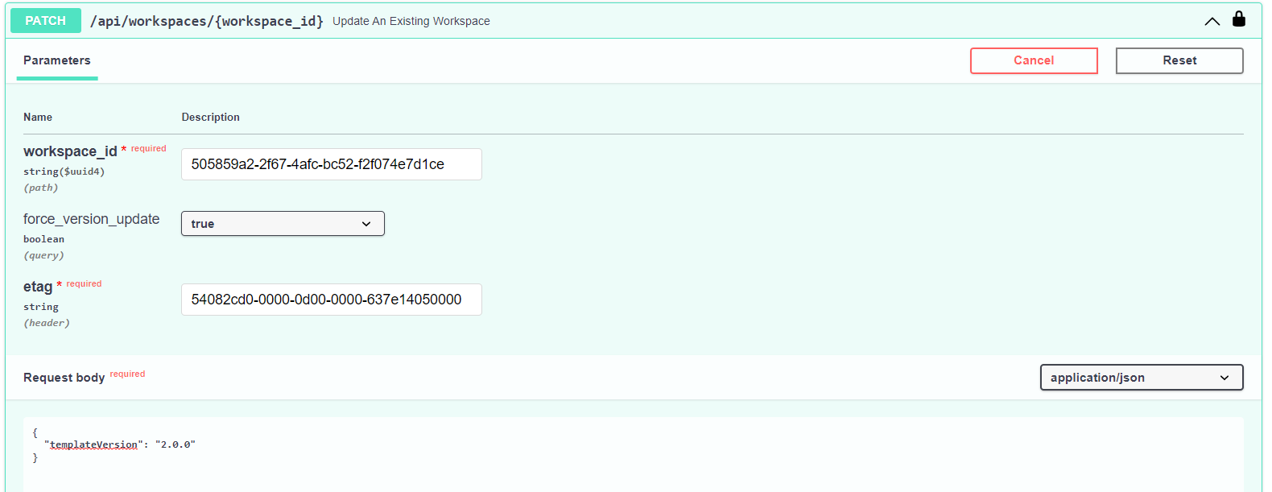The image size is (1272, 492).
Task: Click the green PATCH method badge
Action: pos(46,20)
